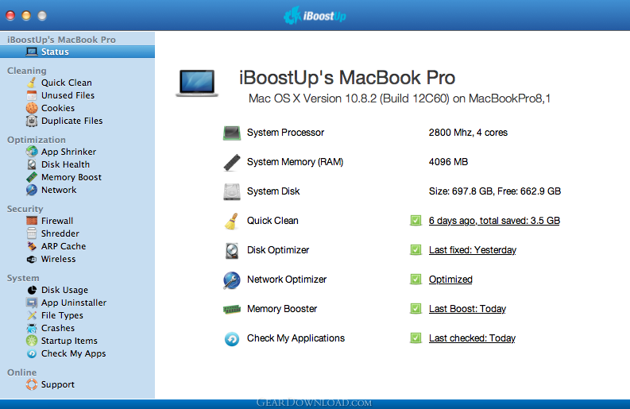The height and width of the screenshot is (409, 630).
Task: Click the ARP Cache icon
Action: (32, 246)
